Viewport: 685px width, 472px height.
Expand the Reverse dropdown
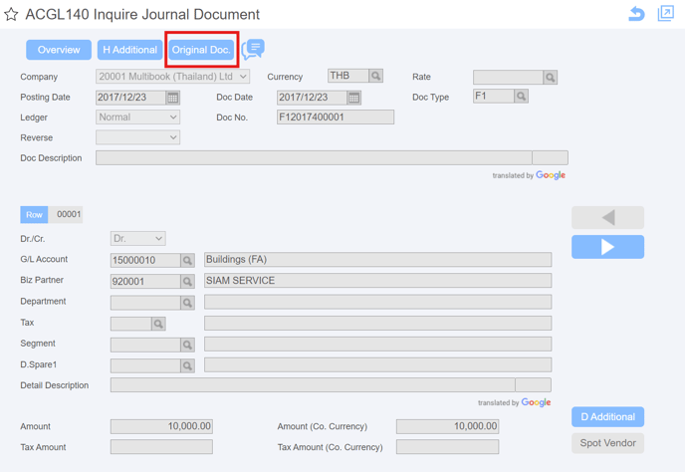click(x=137, y=137)
